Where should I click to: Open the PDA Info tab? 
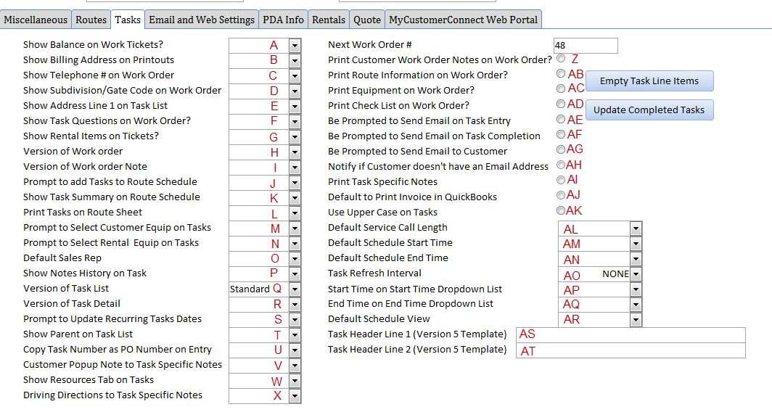click(x=283, y=20)
